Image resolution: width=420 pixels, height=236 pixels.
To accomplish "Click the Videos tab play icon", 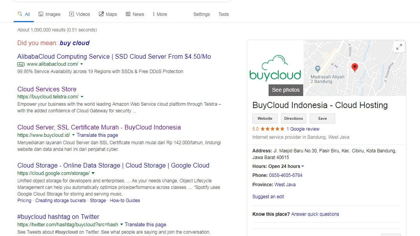I will click(x=72, y=14).
